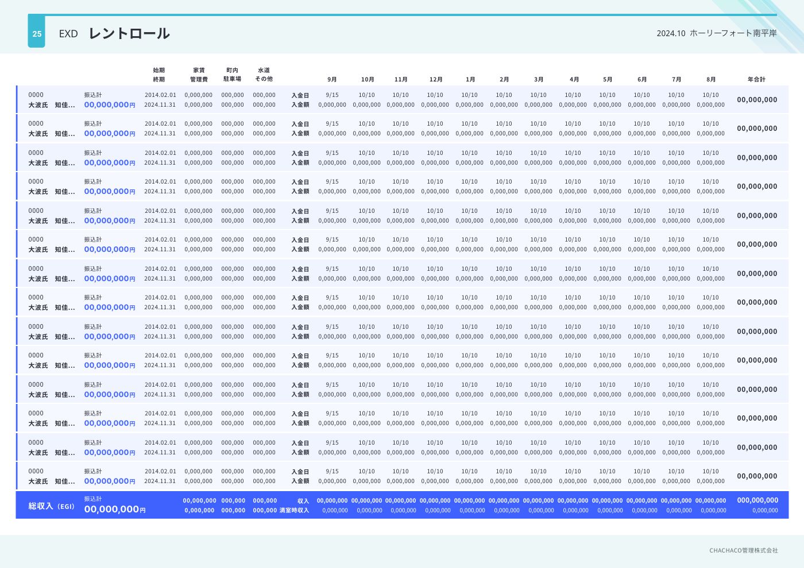Select the 12月 month column header
804x568 pixels.
pyautogui.click(x=436, y=79)
